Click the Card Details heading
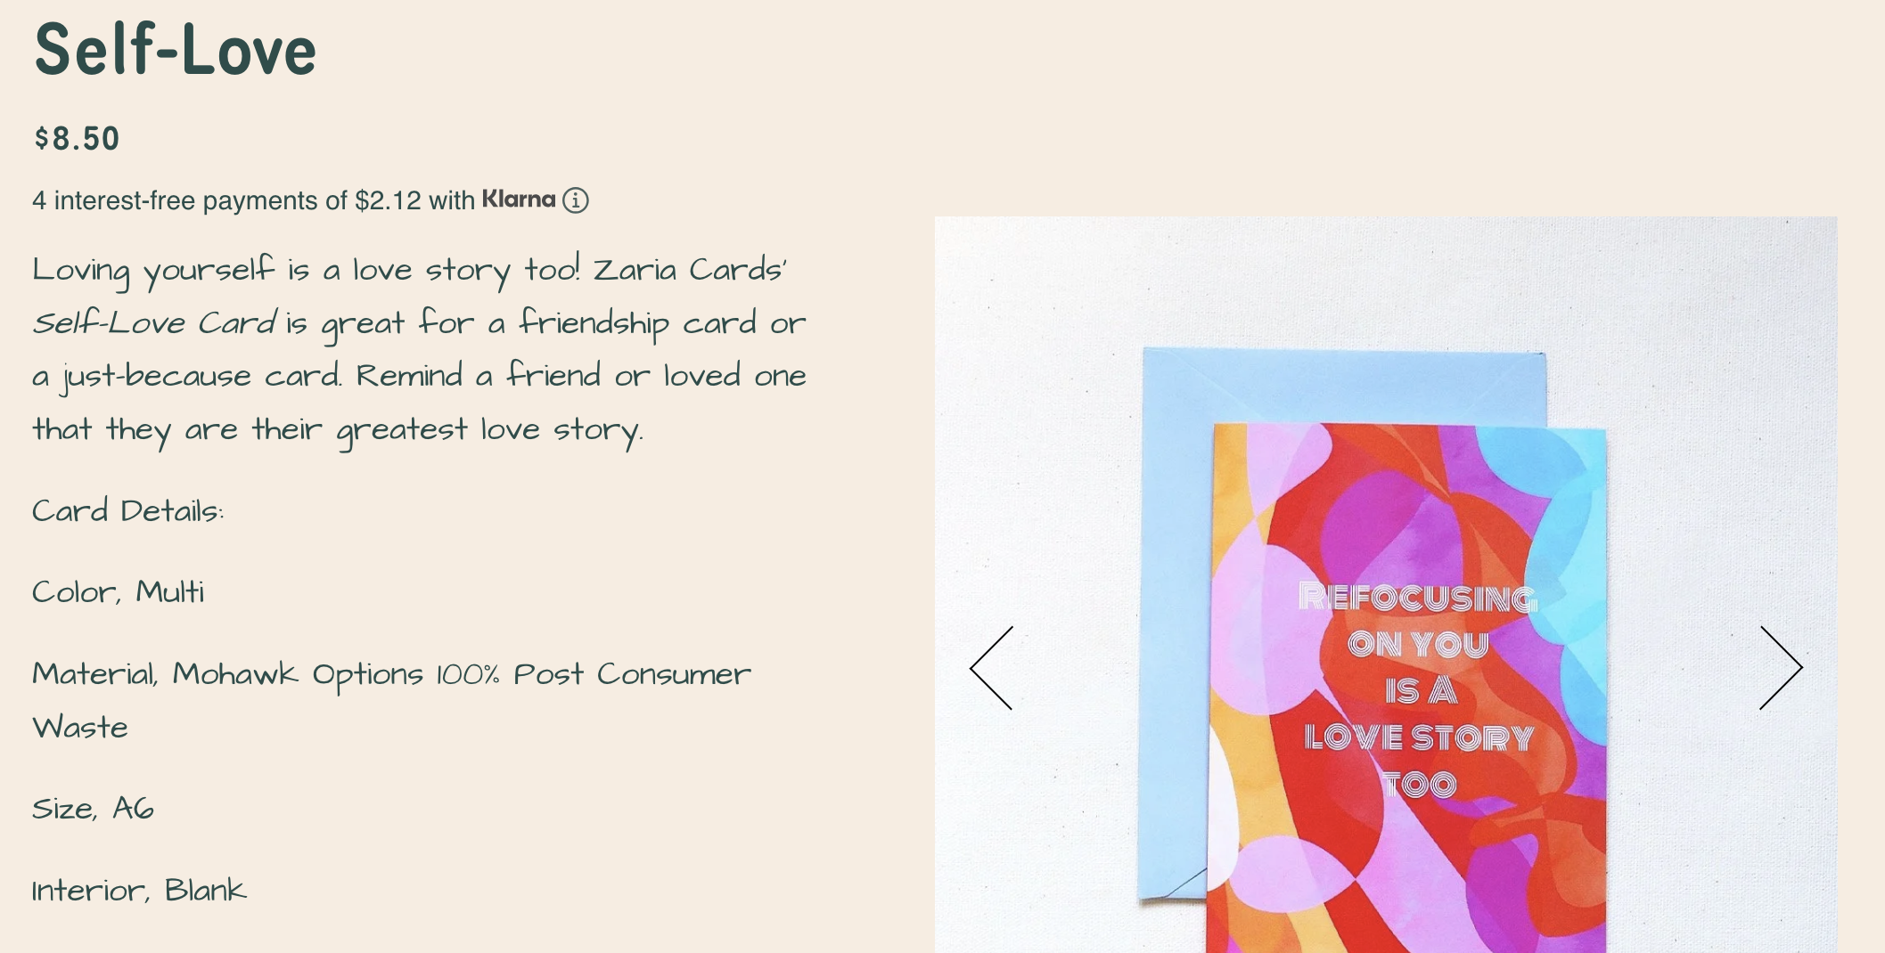Screen dimensions: 1885x953 point(127,511)
